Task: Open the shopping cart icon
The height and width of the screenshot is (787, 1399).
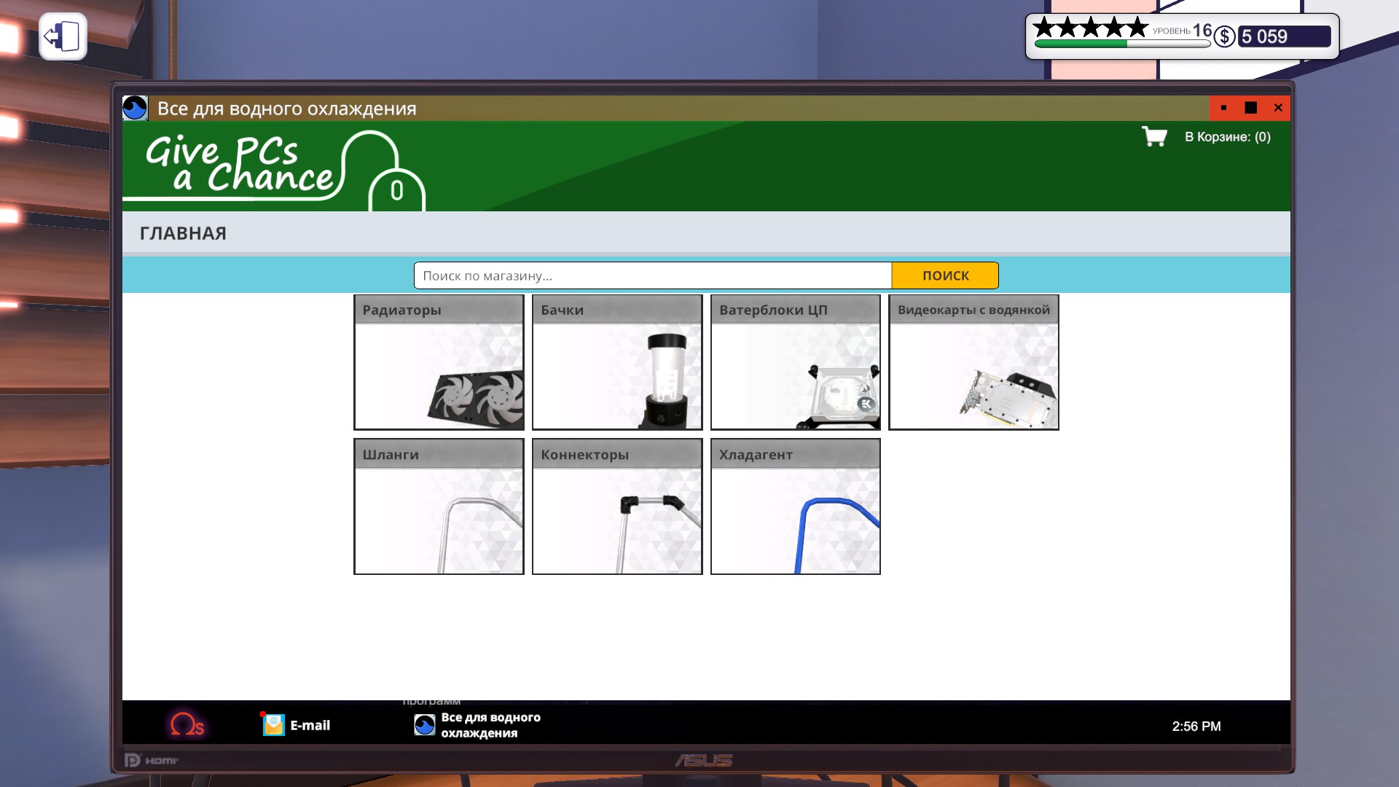Action: 1154,136
